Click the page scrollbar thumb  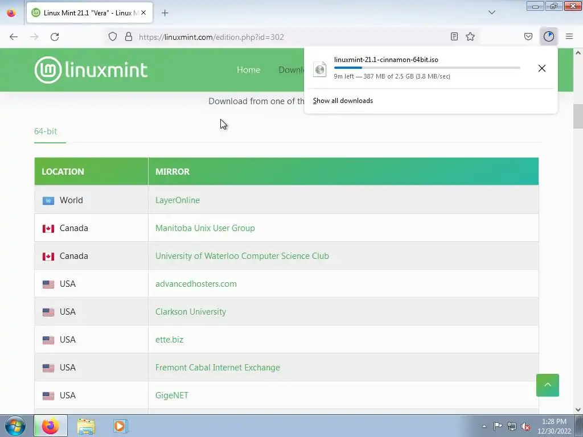click(578, 116)
